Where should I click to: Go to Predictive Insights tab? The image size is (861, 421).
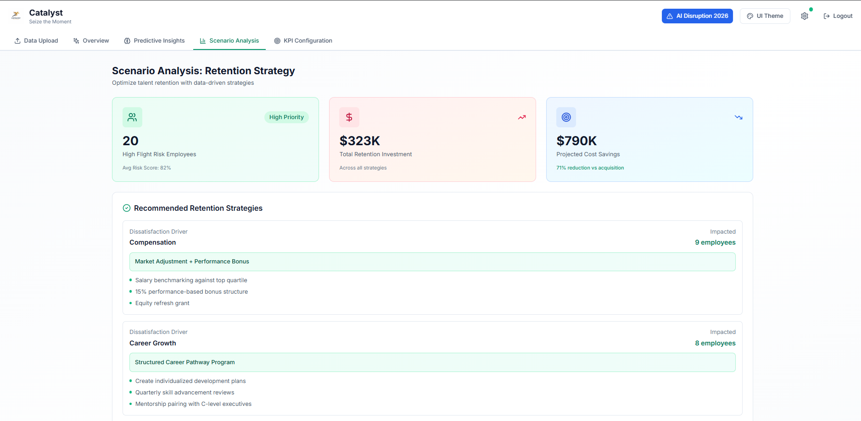click(x=154, y=41)
